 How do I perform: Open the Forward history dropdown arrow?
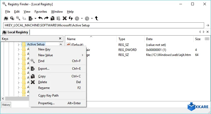pos(92,18)
